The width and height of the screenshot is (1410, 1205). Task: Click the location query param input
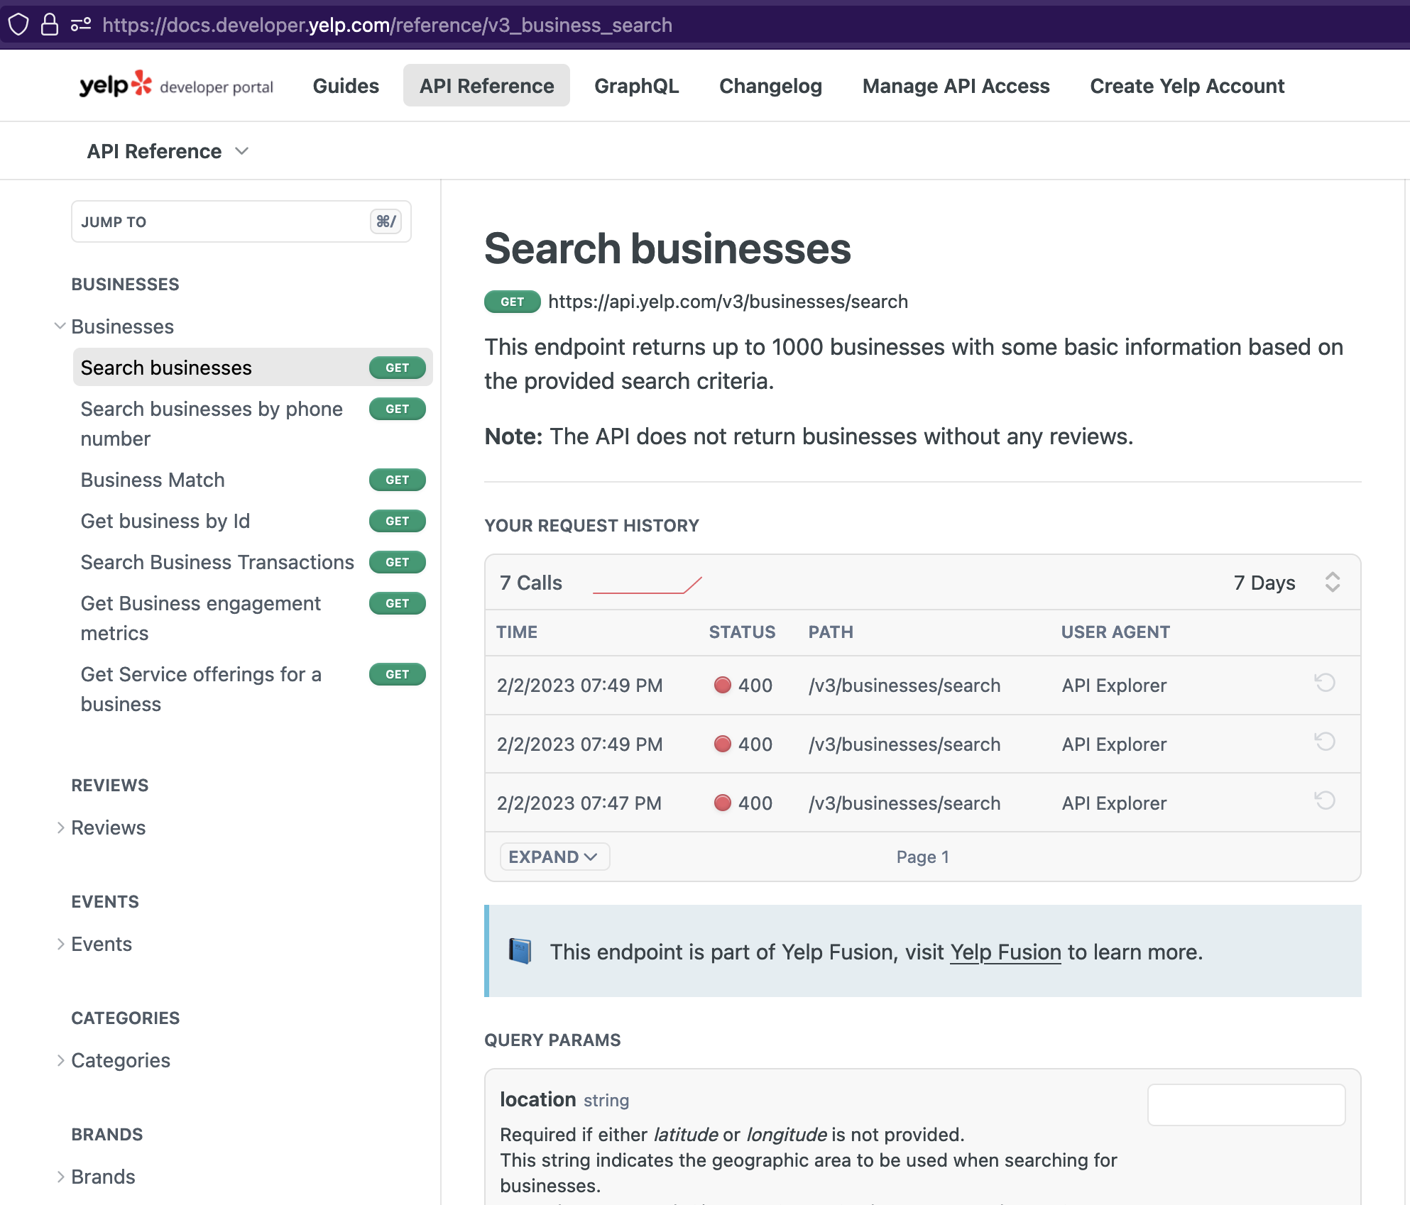1246,1104
